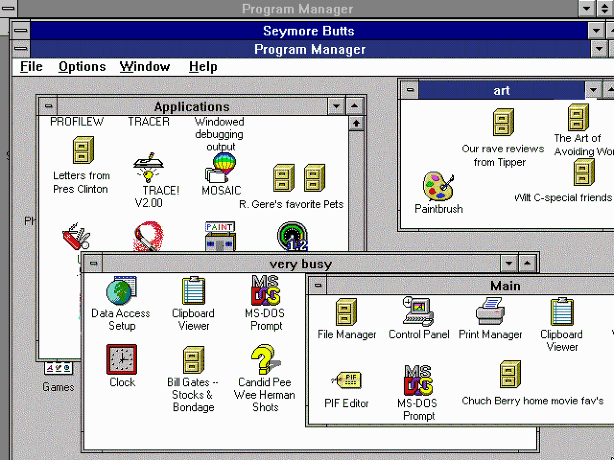Open the File menu

click(x=31, y=66)
